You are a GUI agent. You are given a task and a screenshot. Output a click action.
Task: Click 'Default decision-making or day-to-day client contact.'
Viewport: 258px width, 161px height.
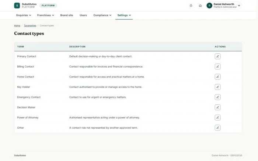(101, 56)
